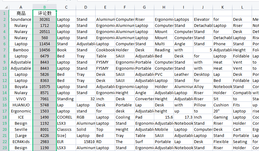Click cell with value 10456
Screen dimensions: 259x151
click(x=45, y=50)
